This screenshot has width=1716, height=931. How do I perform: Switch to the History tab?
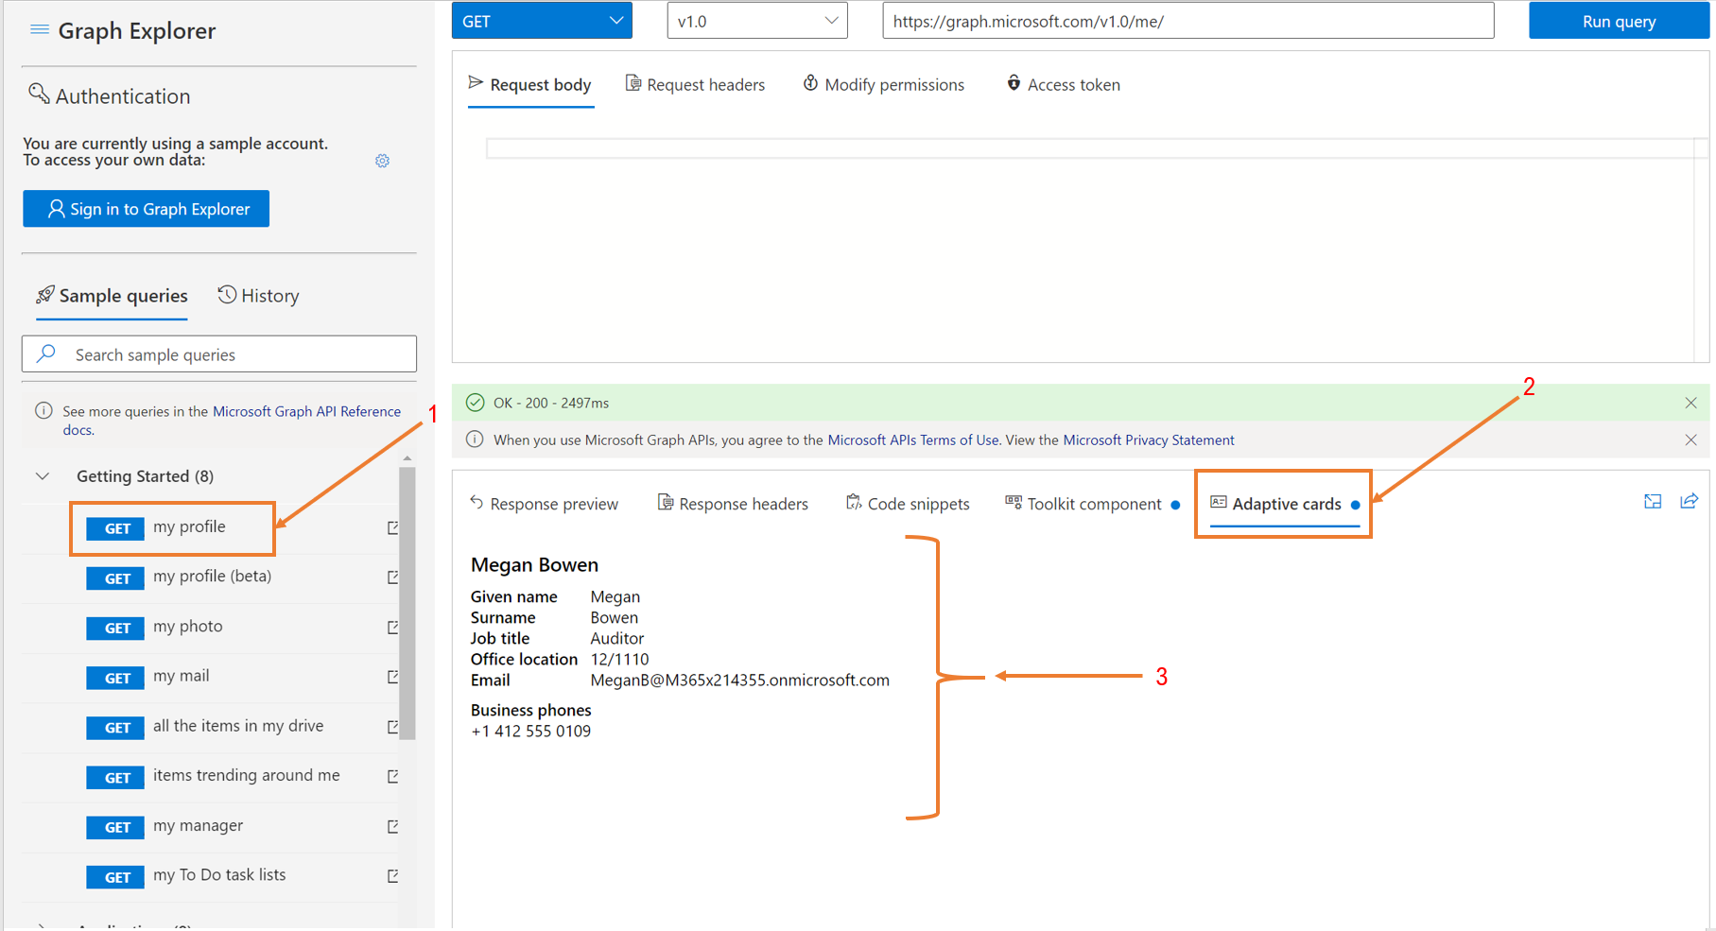point(258,296)
